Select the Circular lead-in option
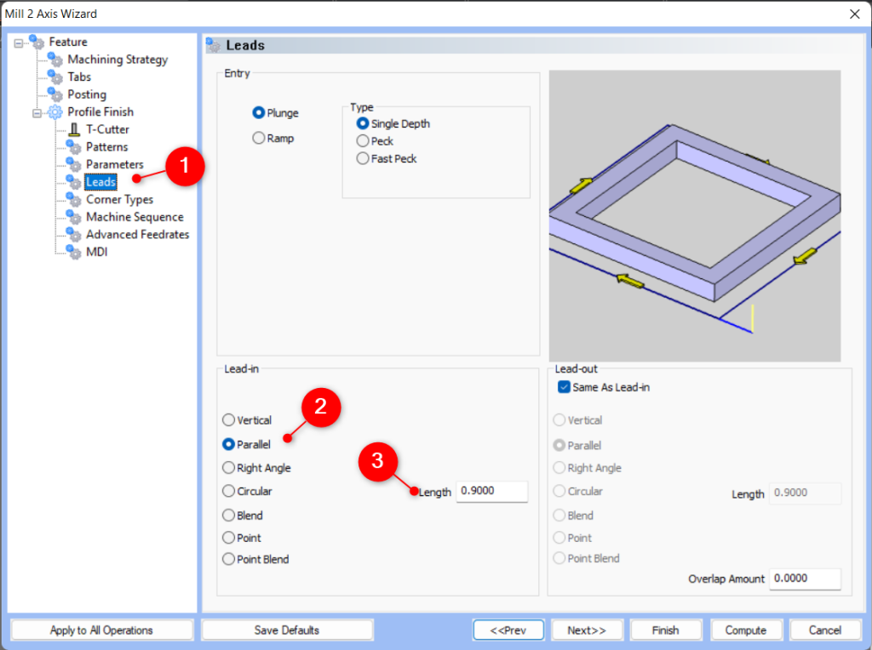 (x=228, y=491)
